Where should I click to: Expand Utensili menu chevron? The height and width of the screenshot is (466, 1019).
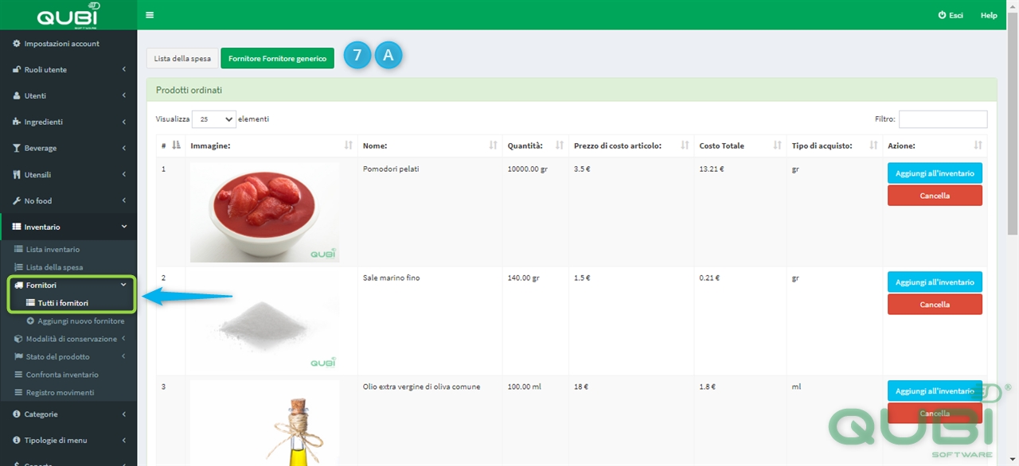click(x=124, y=175)
